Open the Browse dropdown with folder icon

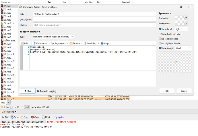coord(76,43)
